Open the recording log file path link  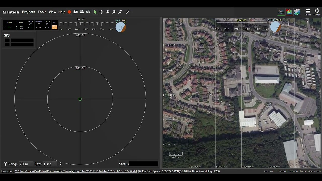(x=76, y=171)
